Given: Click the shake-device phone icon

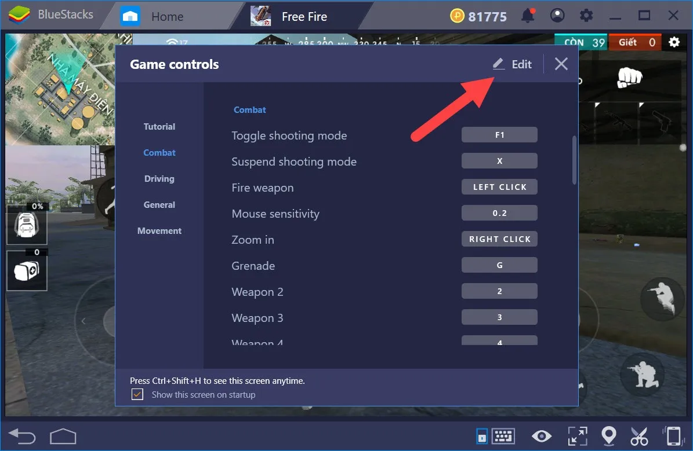Looking at the screenshot, I should [x=673, y=435].
